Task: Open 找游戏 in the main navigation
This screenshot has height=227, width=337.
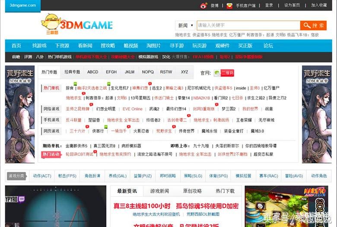Action: [39, 45]
